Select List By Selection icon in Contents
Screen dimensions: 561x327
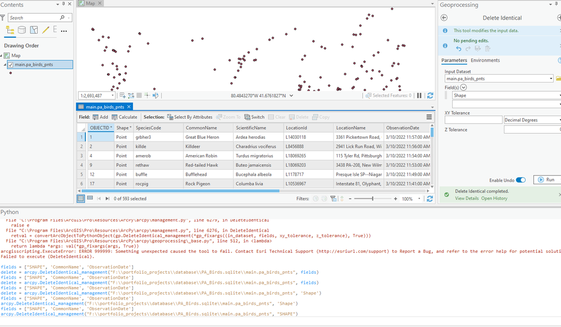click(x=34, y=30)
